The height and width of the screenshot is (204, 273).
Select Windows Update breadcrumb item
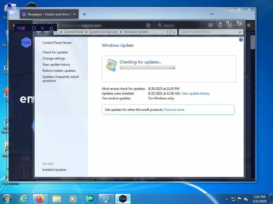click(x=136, y=32)
